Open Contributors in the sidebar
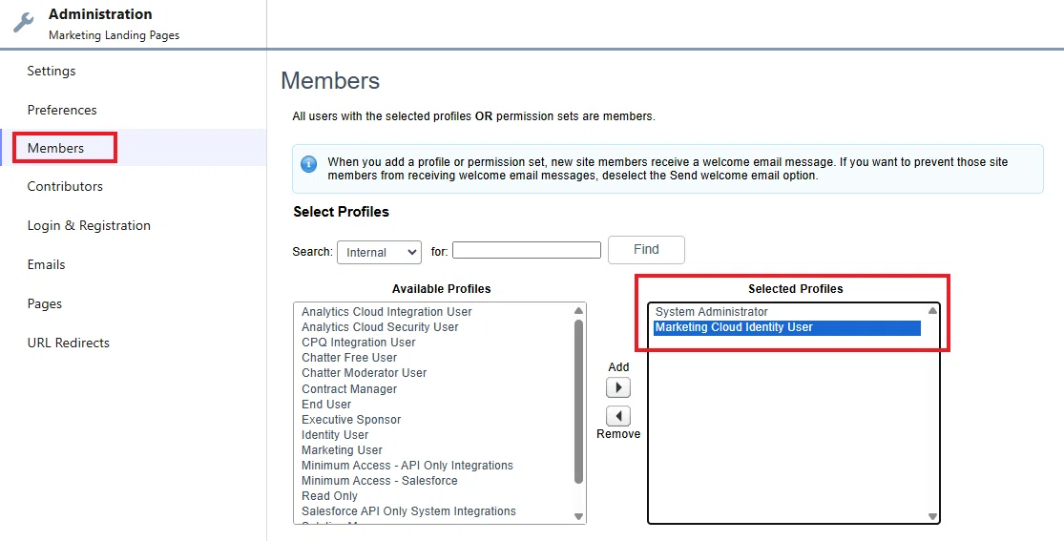This screenshot has width=1064, height=541. tap(65, 186)
